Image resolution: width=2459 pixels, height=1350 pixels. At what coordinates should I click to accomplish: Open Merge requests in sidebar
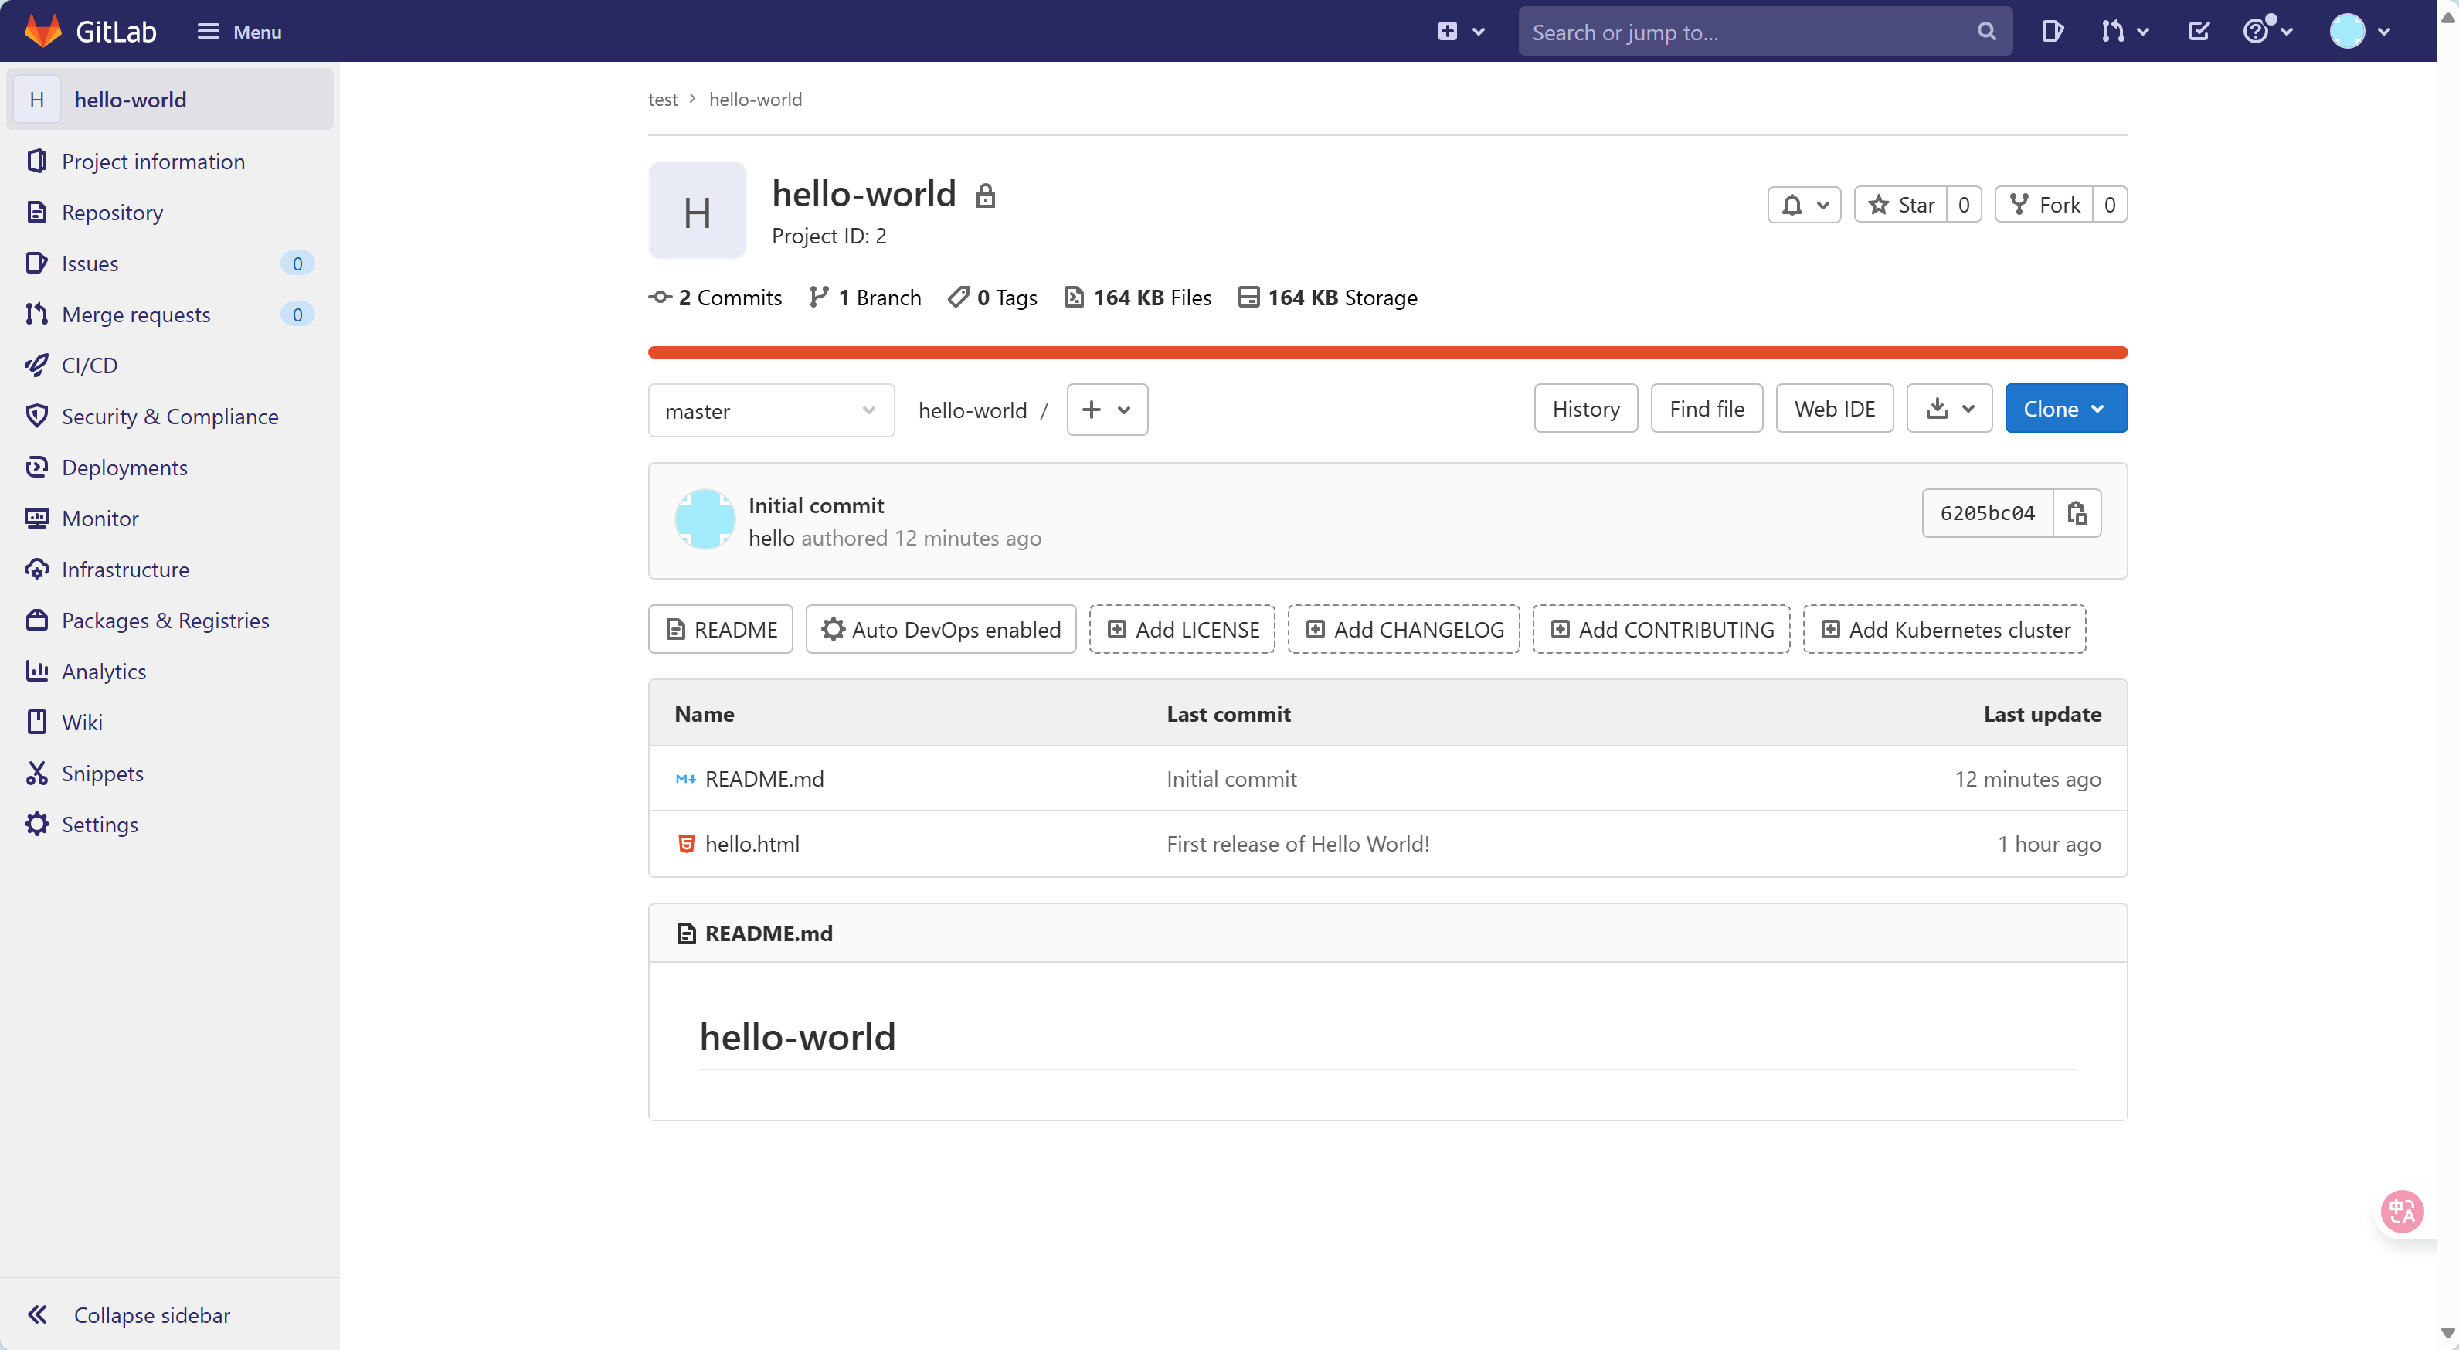coord(170,314)
